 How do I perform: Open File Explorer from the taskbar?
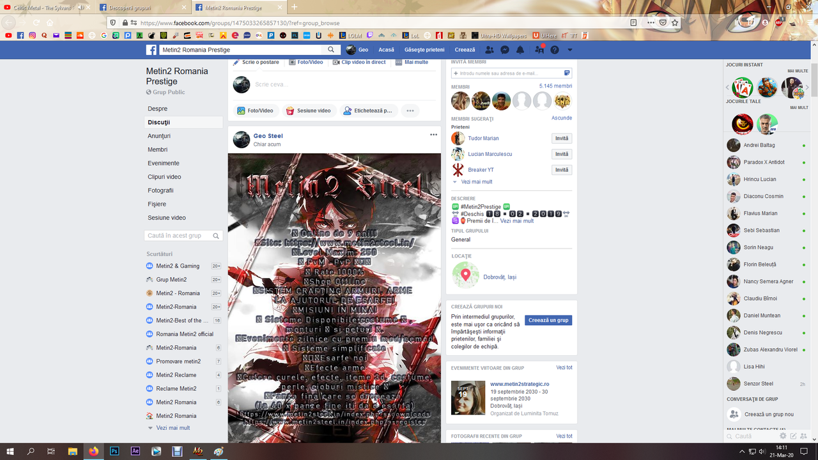(73, 451)
